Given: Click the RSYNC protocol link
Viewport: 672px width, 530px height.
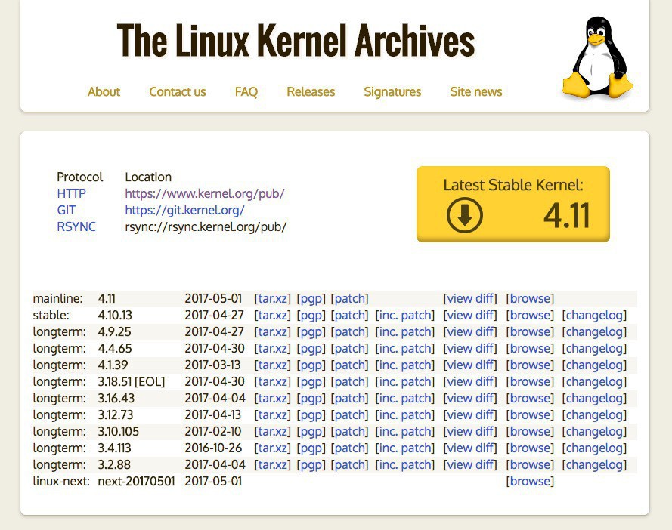Looking at the screenshot, I should [76, 226].
